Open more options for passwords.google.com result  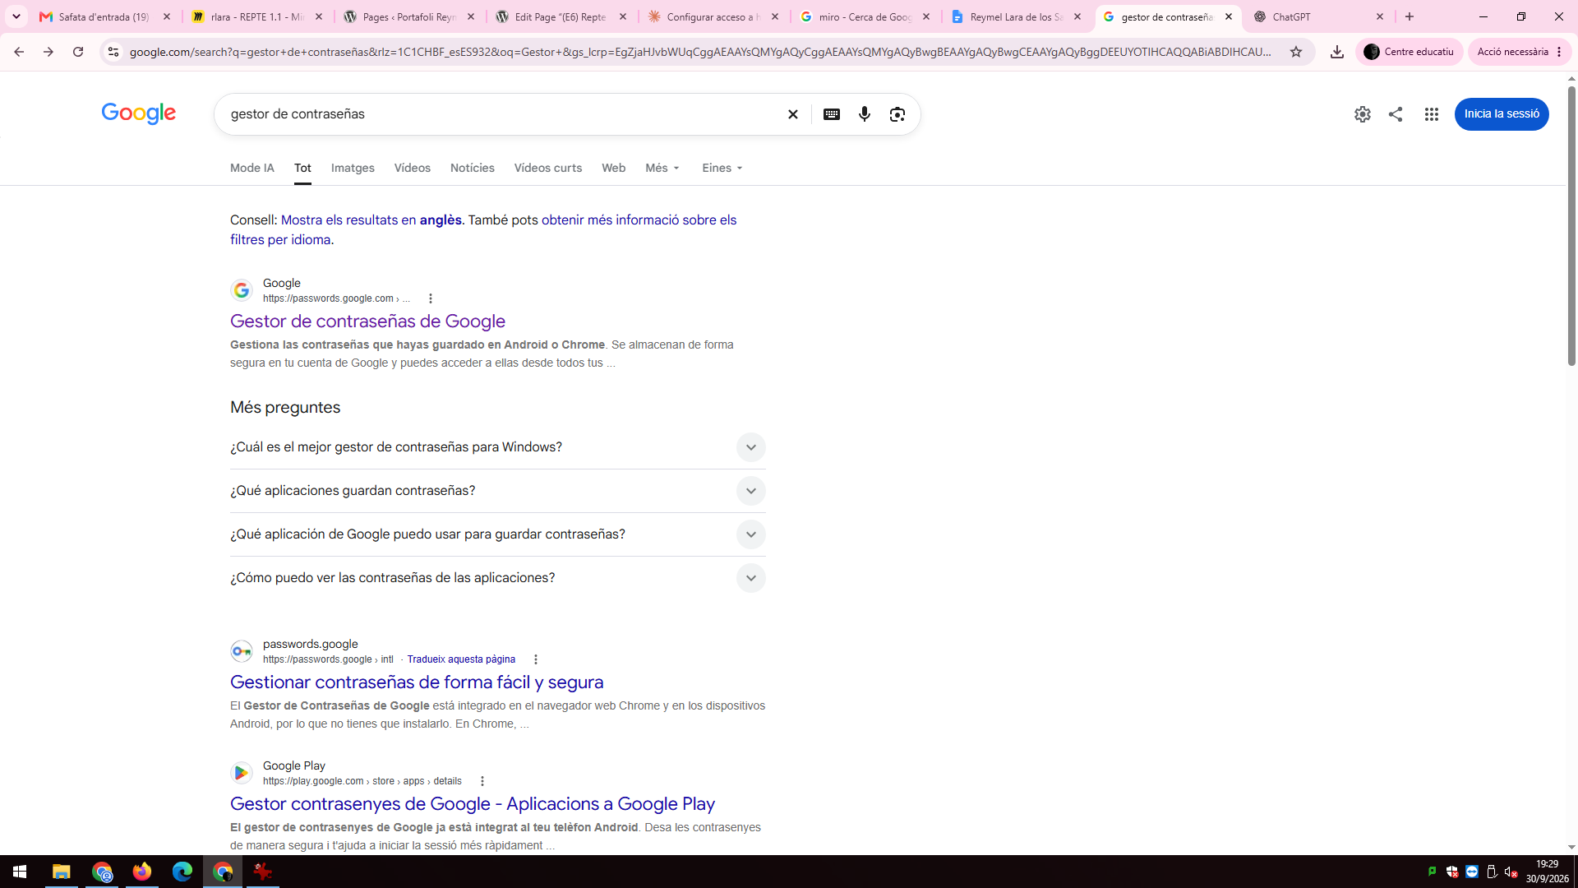click(430, 298)
